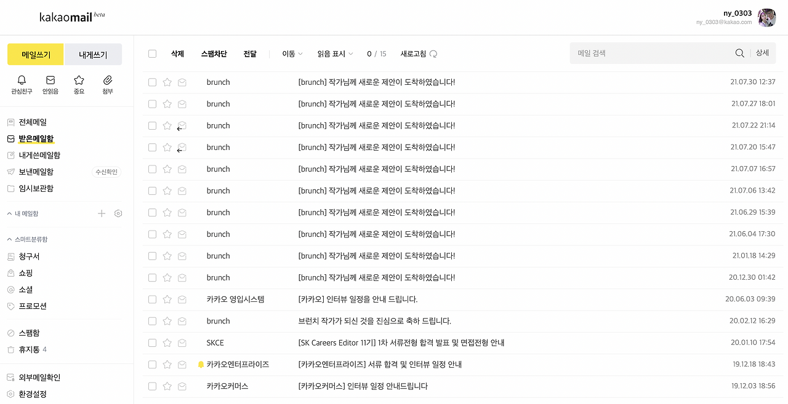Click the plus icon beside 내 메일함

101,213
